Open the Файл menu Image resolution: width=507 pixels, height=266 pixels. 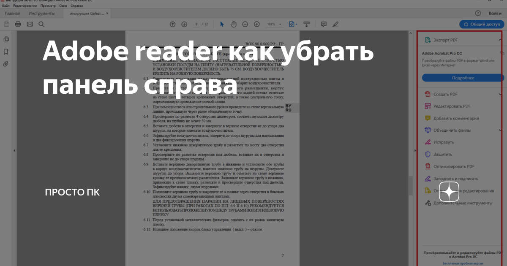5,6
